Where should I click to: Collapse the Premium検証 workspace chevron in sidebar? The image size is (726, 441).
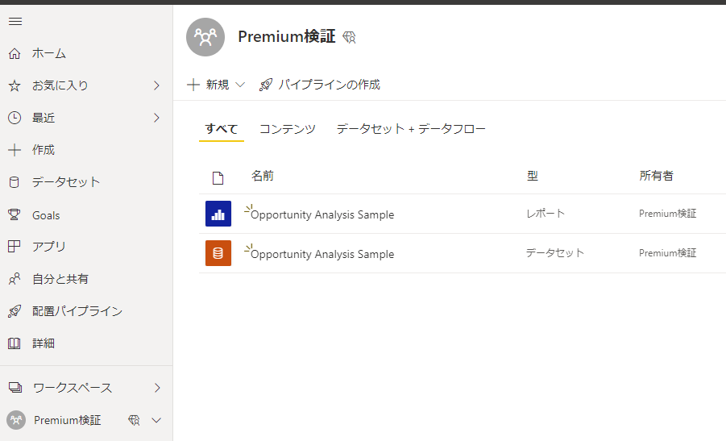tap(156, 420)
